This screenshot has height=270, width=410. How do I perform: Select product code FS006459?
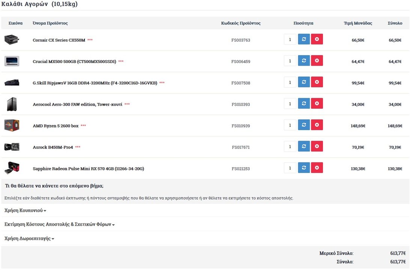241,61
